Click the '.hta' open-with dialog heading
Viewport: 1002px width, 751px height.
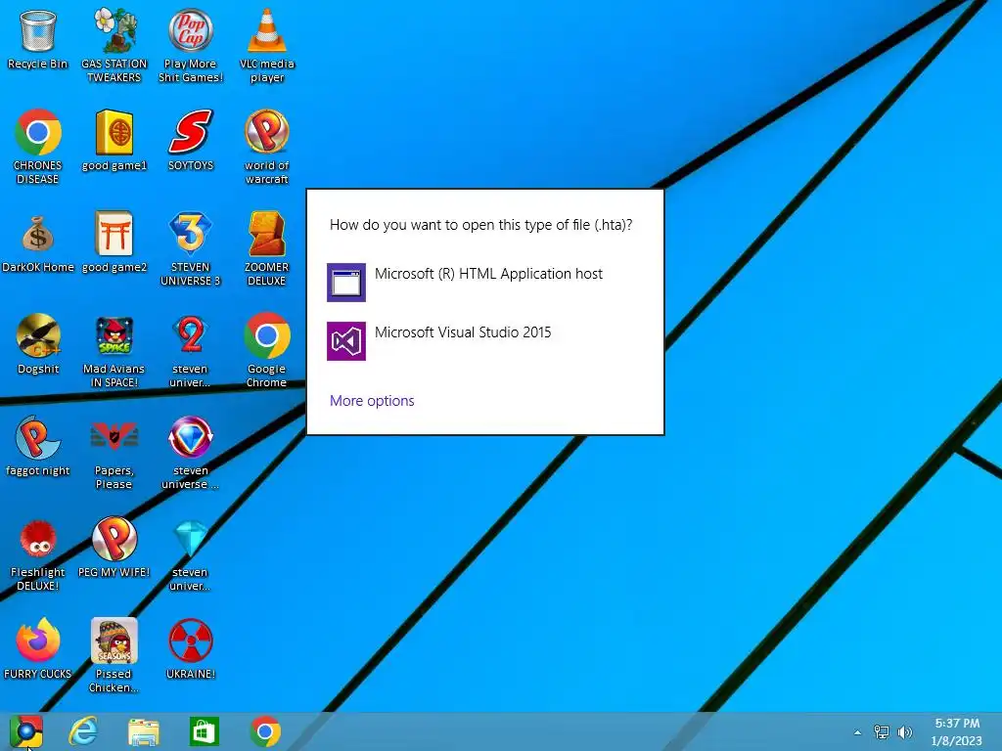(480, 225)
